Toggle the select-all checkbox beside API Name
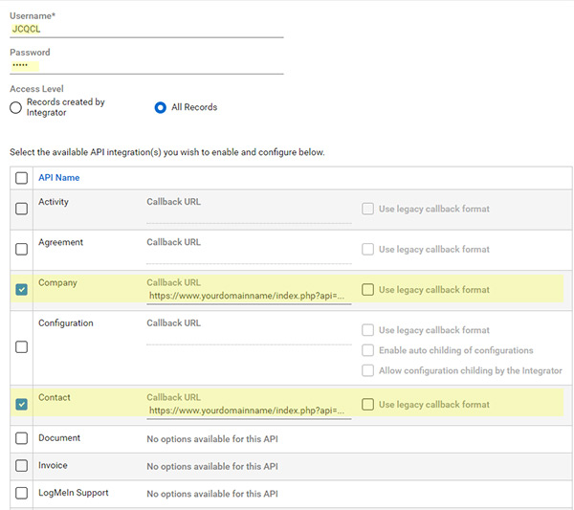The image size is (574, 510). coord(22,178)
